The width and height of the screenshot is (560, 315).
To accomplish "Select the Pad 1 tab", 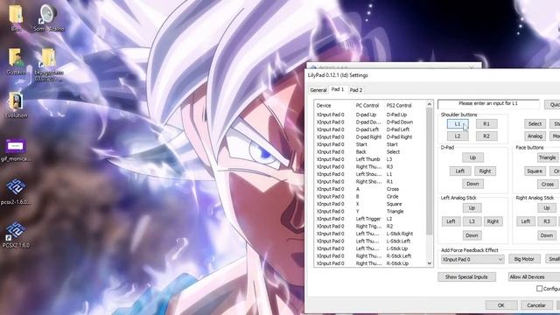I will pos(338,89).
